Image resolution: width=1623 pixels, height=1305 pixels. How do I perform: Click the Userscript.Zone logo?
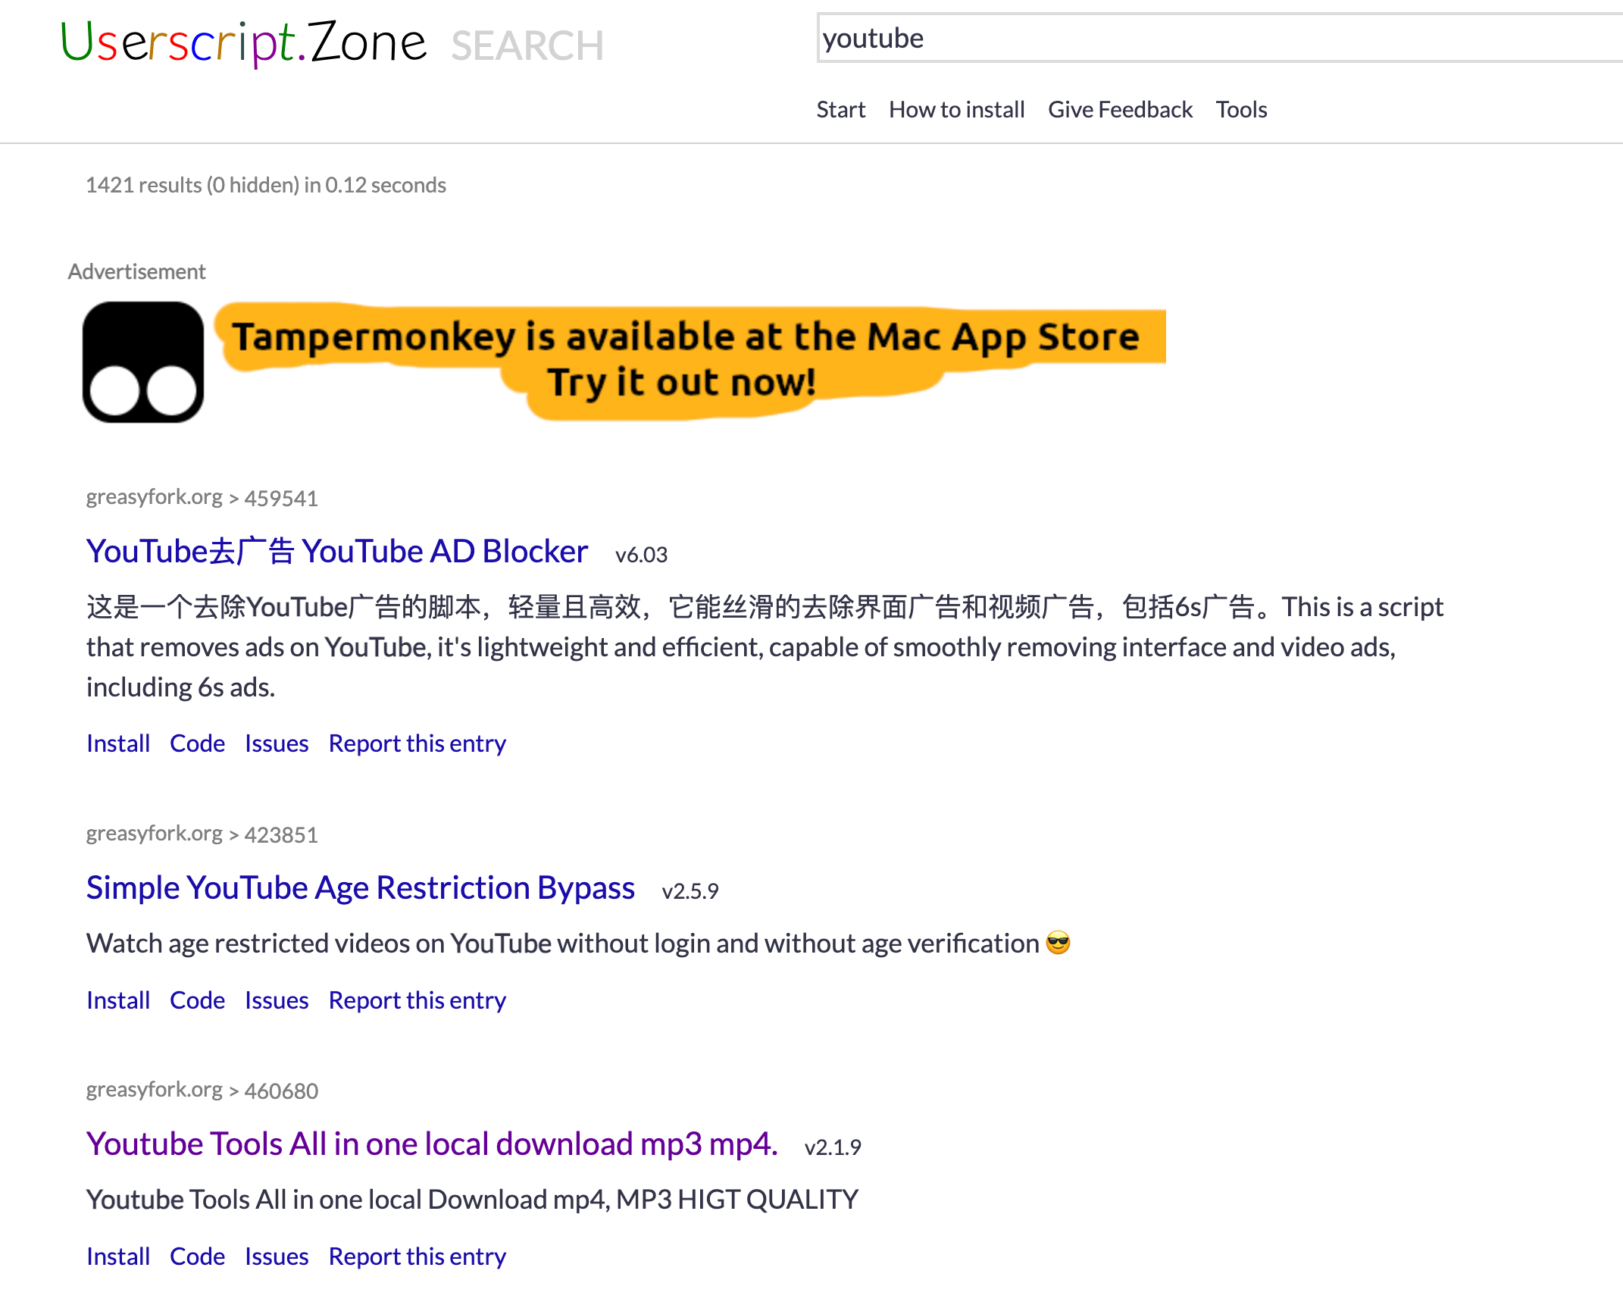243,42
